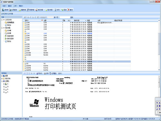Click the resend fax toolbar button
Viewport: 161px width, 121px height.
click(x=49, y=10)
